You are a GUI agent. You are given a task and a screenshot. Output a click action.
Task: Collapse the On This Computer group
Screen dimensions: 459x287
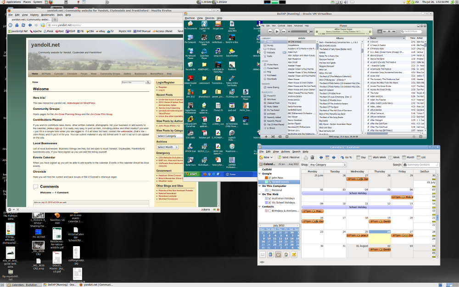pyautogui.click(x=260, y=186)
